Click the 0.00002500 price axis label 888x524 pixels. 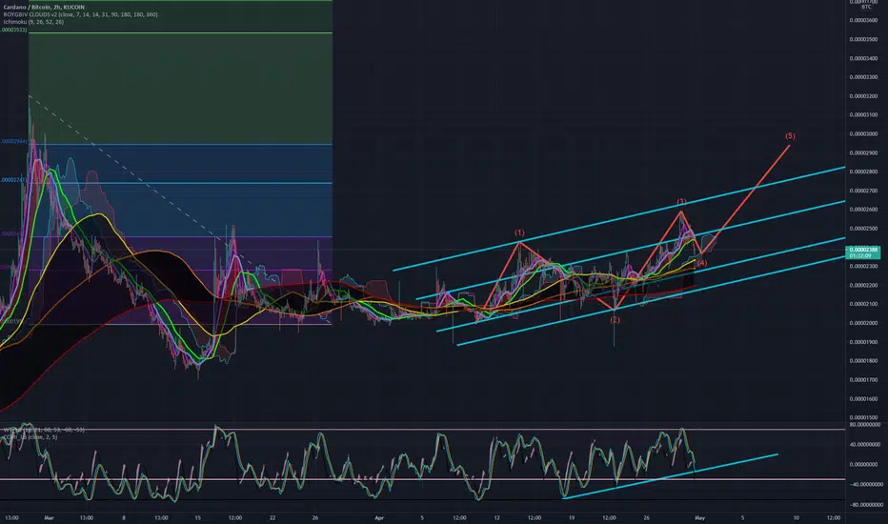click(863, 229)
